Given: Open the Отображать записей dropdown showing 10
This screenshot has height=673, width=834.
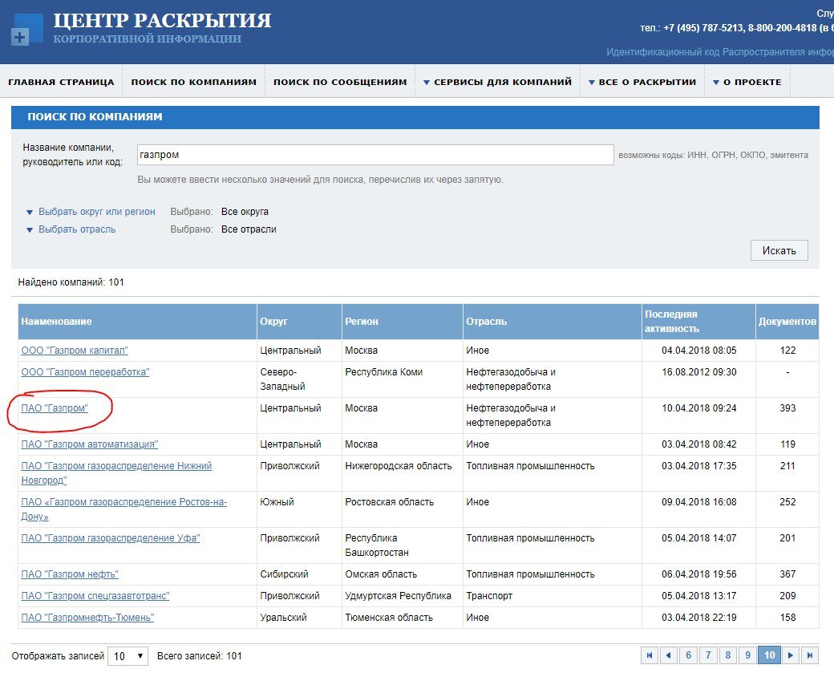Looking at the screenshot, I should [128, 655].
